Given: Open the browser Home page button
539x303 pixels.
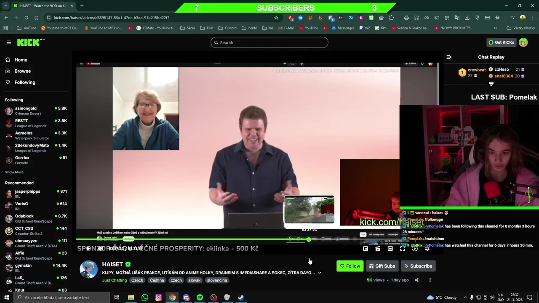Looking at the screenshot, I should 36,18.
